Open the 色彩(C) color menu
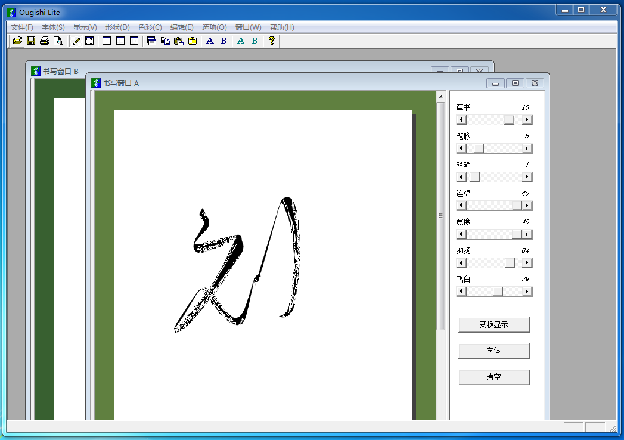 (x=149, y=27)
